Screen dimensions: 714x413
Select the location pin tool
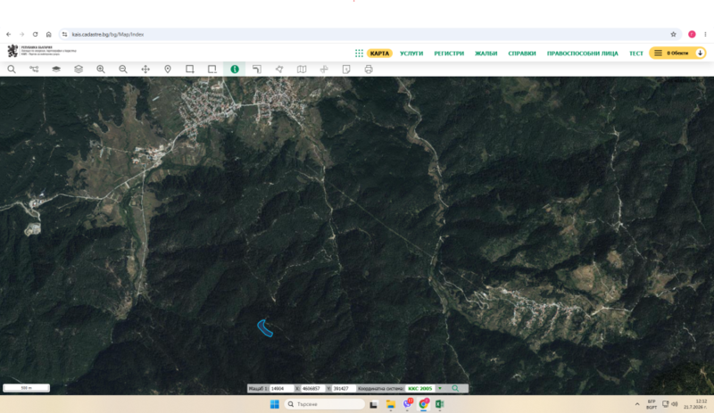pos(168,70)
